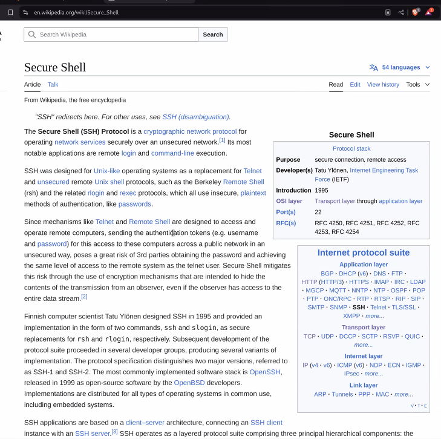The image size is (441, 439).
Task: Click OSI layer label link
Action: pos(289,201)
